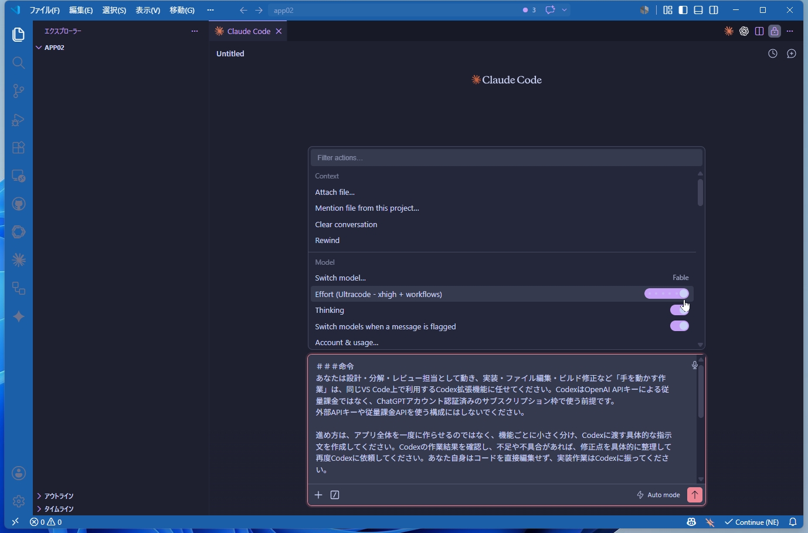Toggle the bottom Panel from title bar
808x533 pixels.
point(698,10)
